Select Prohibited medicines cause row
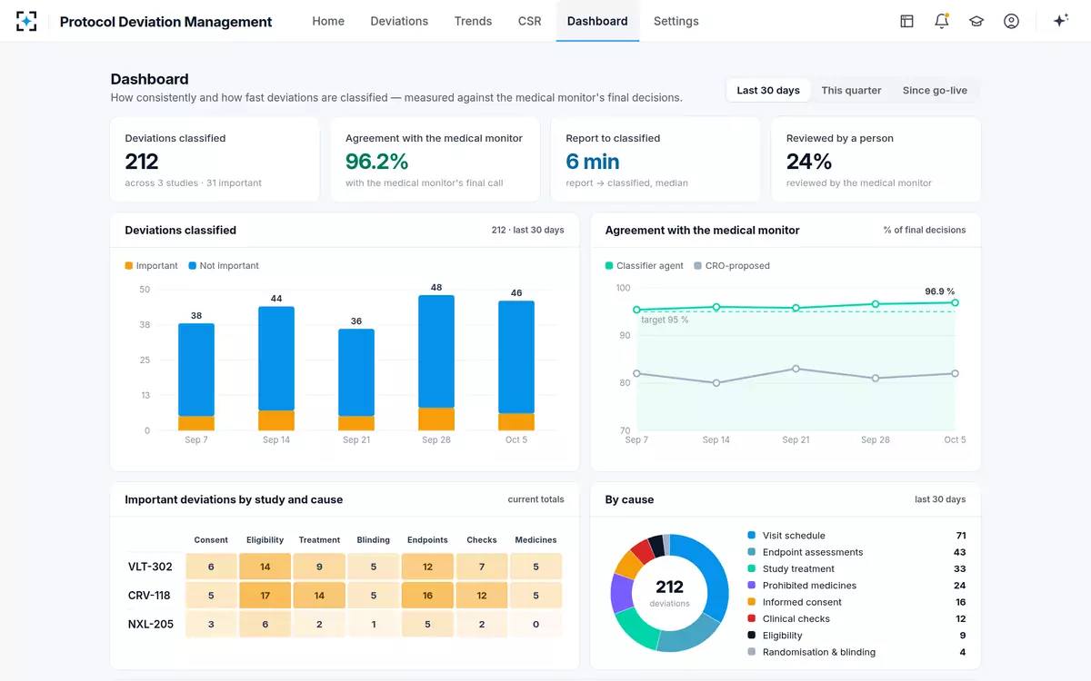1091x681 pixels. [856, 586]
